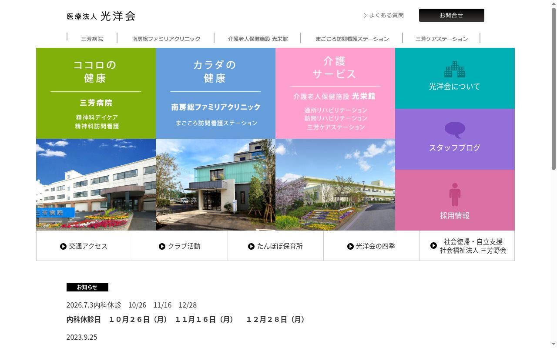Image resolution: width=557 pixels, height=348 pixels.
Task: Open the 光洋会の四季 link
Action: [x=371, y=246]
